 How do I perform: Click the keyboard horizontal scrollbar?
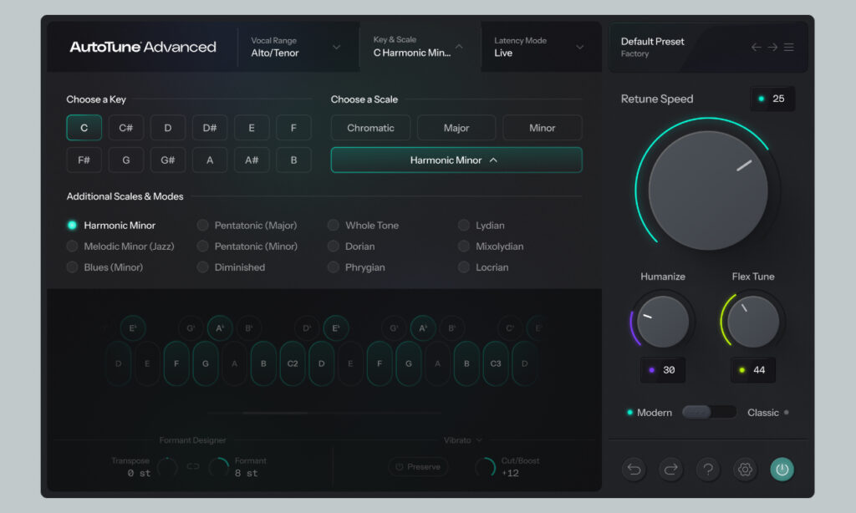coord(276,413)
